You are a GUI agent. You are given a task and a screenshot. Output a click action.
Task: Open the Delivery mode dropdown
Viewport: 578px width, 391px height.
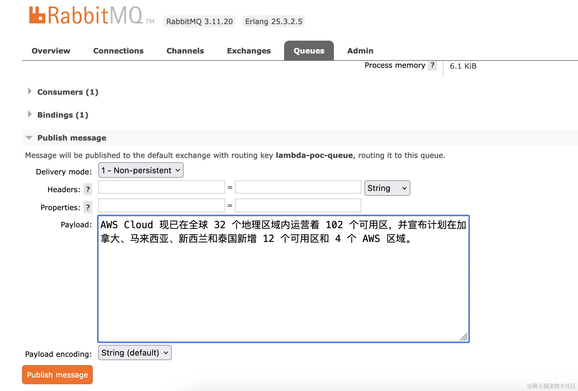pos(141,170)
